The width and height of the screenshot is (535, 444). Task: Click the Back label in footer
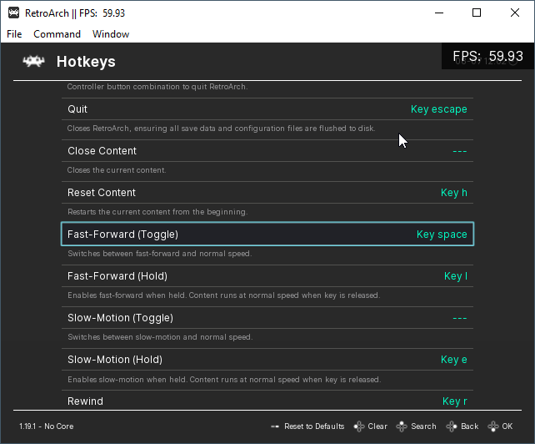tap(469, 426)
